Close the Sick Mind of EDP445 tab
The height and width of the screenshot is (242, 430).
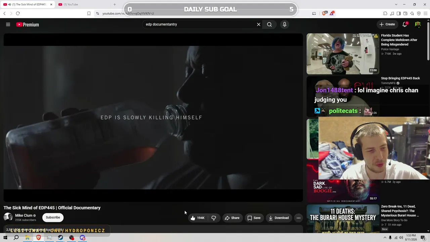pos(51,4)
